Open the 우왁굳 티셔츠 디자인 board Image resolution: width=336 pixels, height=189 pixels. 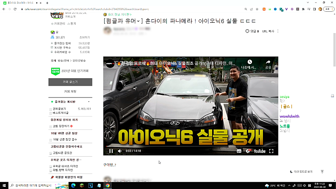66,166
